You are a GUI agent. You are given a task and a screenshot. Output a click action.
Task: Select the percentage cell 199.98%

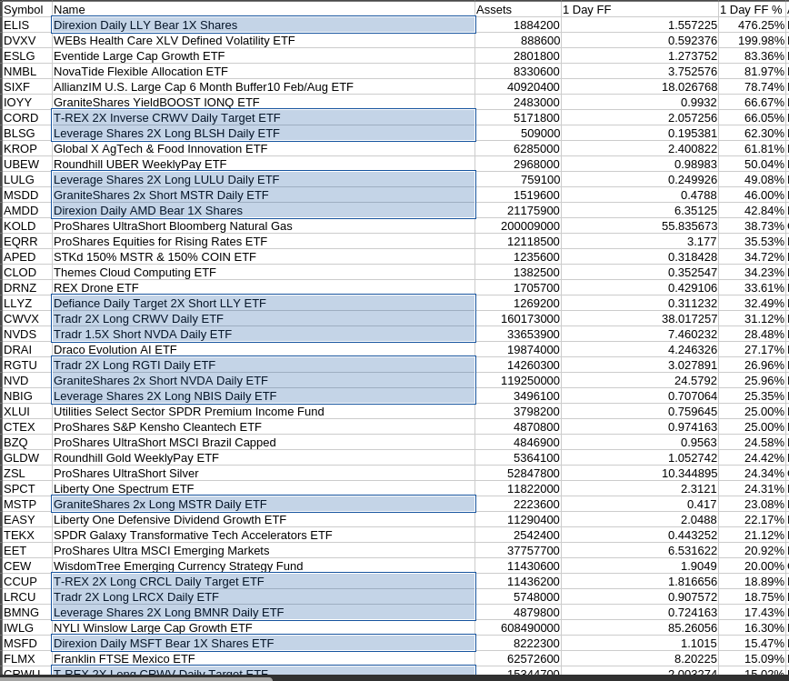click(x=754, y=41)
